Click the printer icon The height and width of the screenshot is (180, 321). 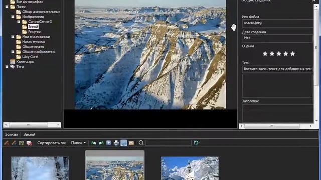[116, 143]
